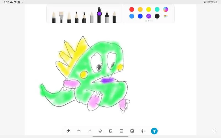Screen dimensions: 221x138
Task: Add a new canvas page
Action: (111, 131)
